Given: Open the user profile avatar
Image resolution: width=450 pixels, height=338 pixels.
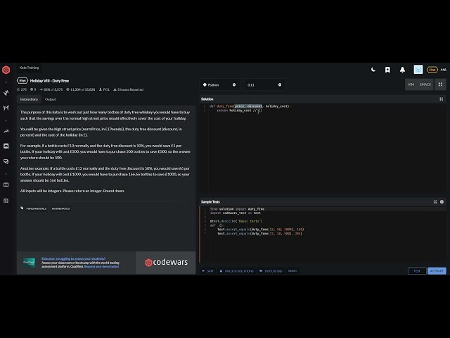Looking at the screenshot, I should [x=418, y=70].
